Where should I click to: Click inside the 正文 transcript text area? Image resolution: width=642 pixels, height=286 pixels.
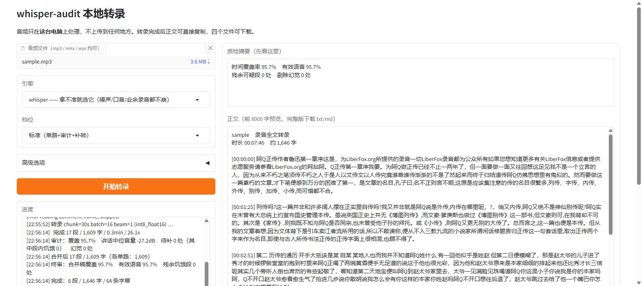pyautogui.click(x=418, y=207)
